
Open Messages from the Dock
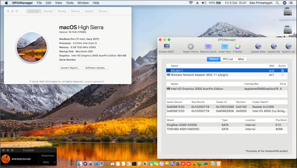[x=151, y=164]
